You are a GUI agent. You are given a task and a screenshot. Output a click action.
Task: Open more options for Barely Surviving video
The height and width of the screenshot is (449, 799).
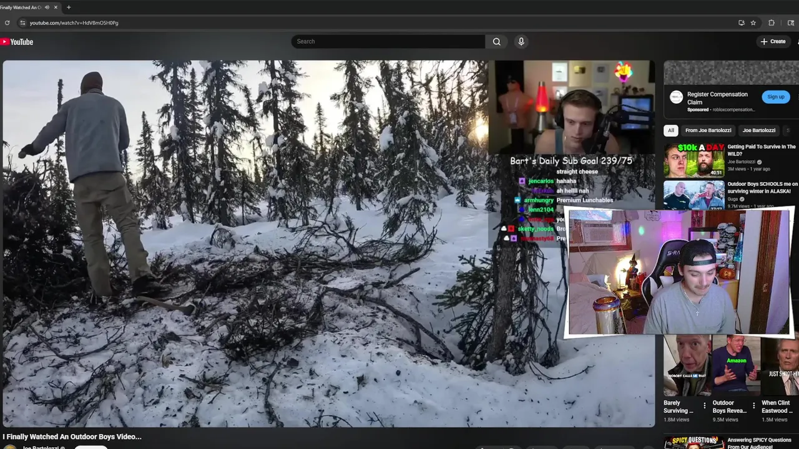[705, 406]
